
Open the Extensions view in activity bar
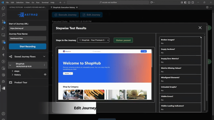pos(3,42)
